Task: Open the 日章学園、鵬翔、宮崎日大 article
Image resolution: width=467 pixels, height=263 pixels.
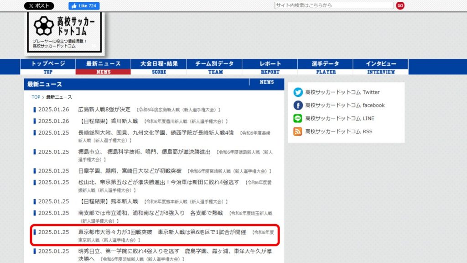Action: point(130,171)
